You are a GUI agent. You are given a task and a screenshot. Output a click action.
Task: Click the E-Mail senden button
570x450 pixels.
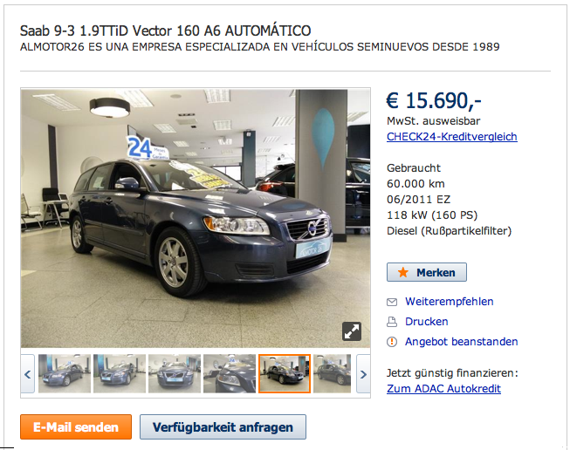76,426
